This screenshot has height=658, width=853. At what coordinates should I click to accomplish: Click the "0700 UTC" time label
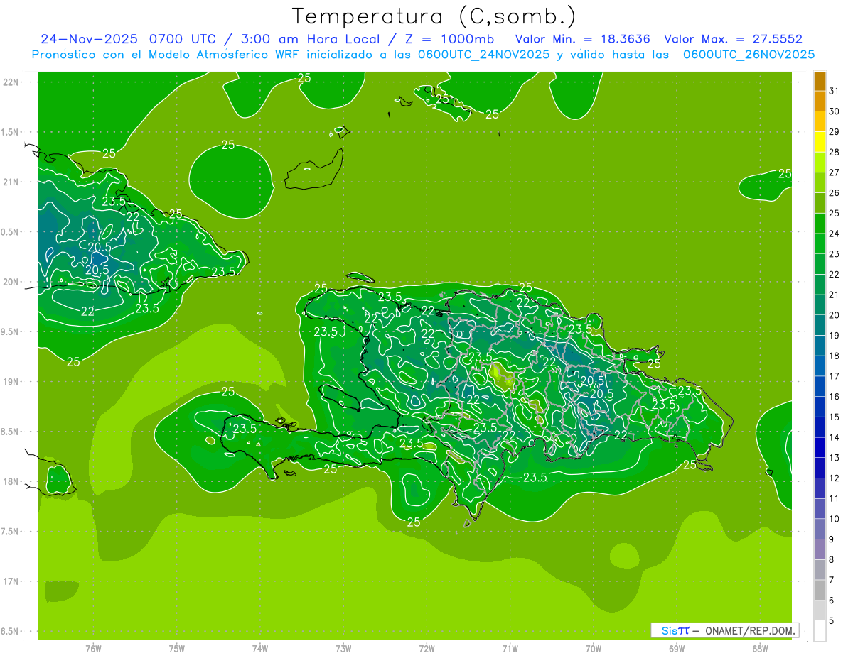tap(185, 39)
